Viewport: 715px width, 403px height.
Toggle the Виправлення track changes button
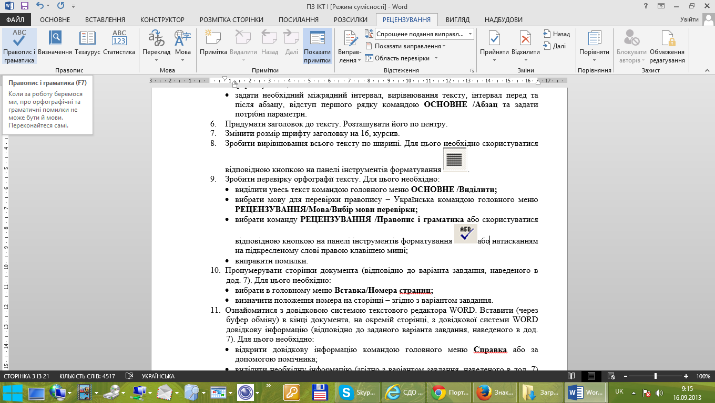click(x=350, y=46)
